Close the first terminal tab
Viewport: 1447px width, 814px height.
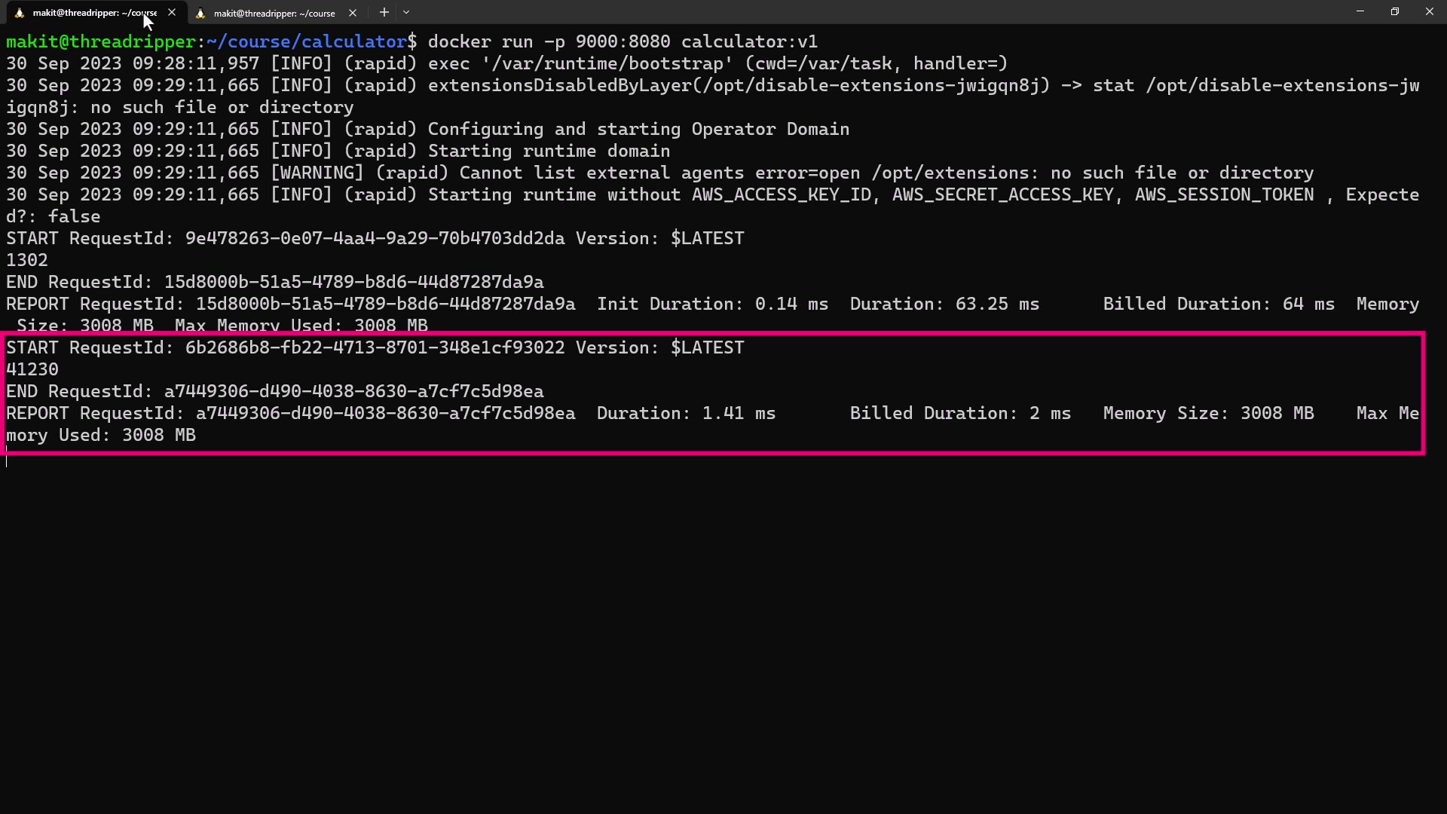point(172,13)
